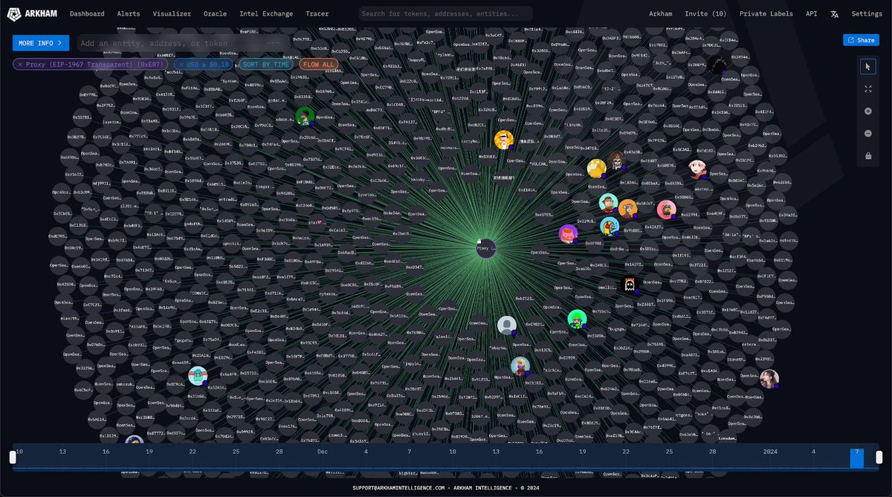Open the Dashboard menu item
The image size is (892, 497).
(x=87, y=13)
